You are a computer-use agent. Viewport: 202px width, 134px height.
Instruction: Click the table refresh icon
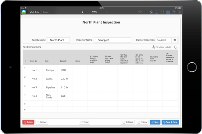tap(176, 47)
